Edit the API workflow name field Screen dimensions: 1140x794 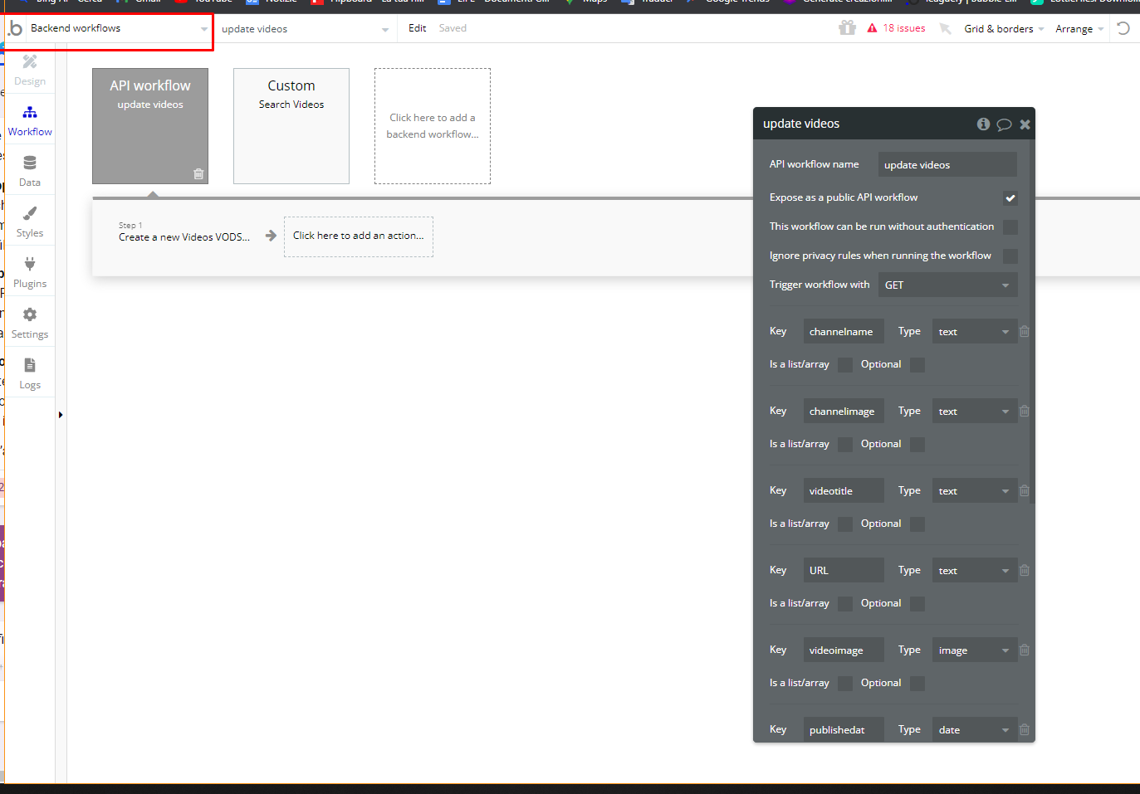coord(947,165)
